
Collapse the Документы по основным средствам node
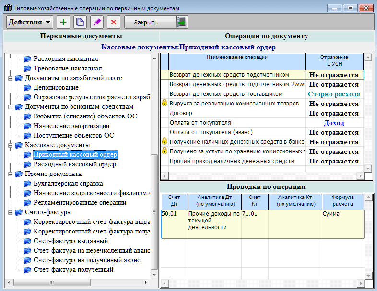[11, 107]
